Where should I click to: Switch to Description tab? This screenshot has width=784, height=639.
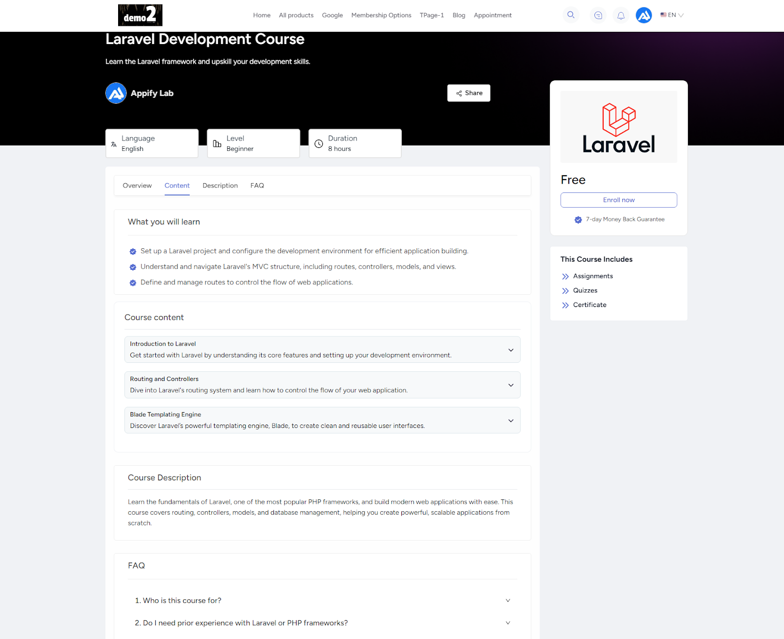[220, 186]
